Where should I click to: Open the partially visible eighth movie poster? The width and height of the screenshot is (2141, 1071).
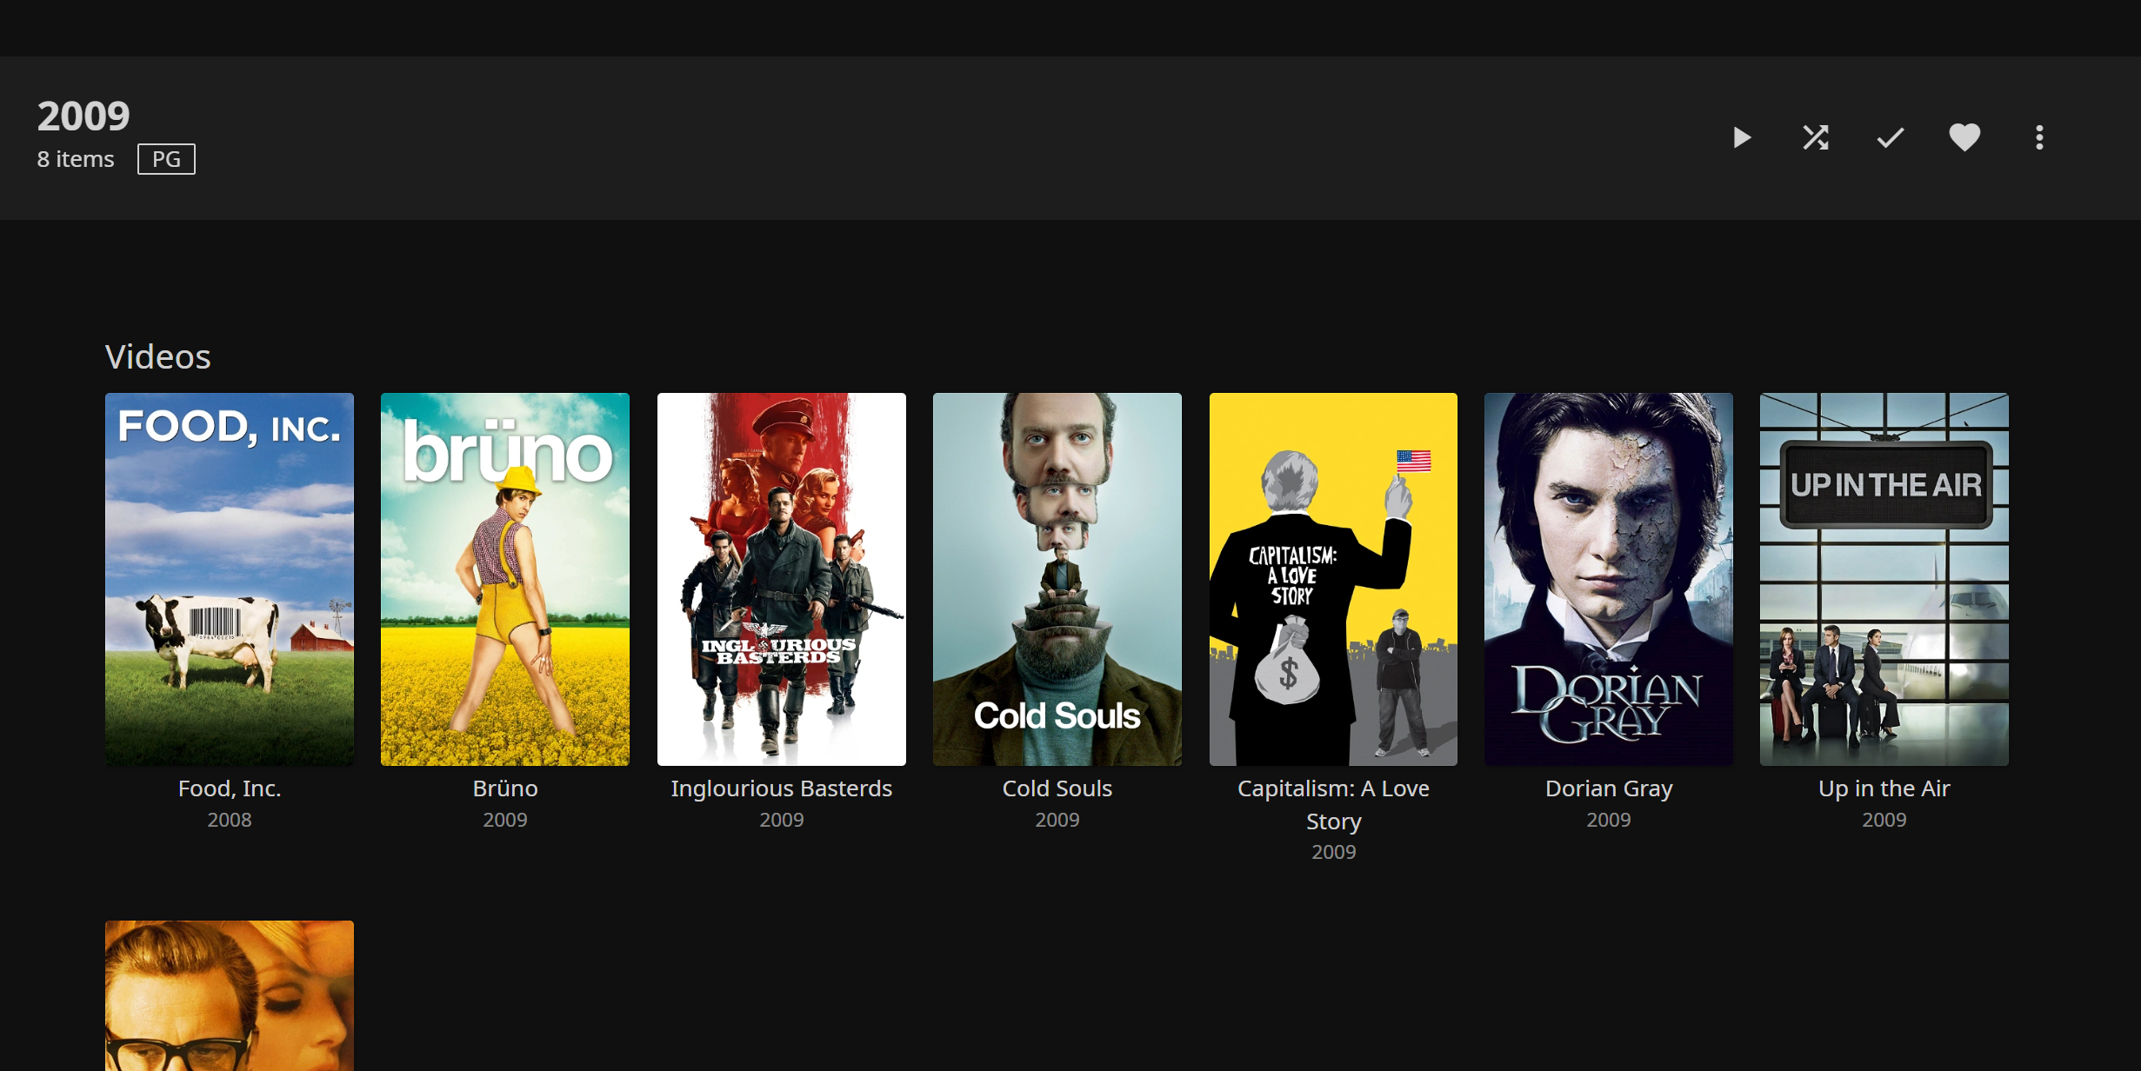point(230,995)
